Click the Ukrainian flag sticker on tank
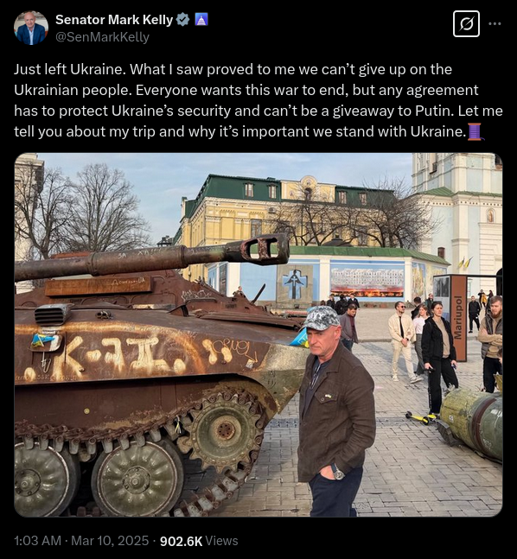Image resolution: width=517 pixels, height=559 pixels. pos(42,340)
